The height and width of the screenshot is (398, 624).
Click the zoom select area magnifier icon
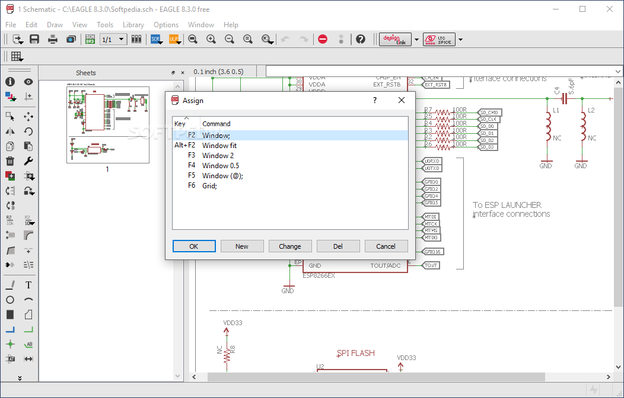(267, 39)
